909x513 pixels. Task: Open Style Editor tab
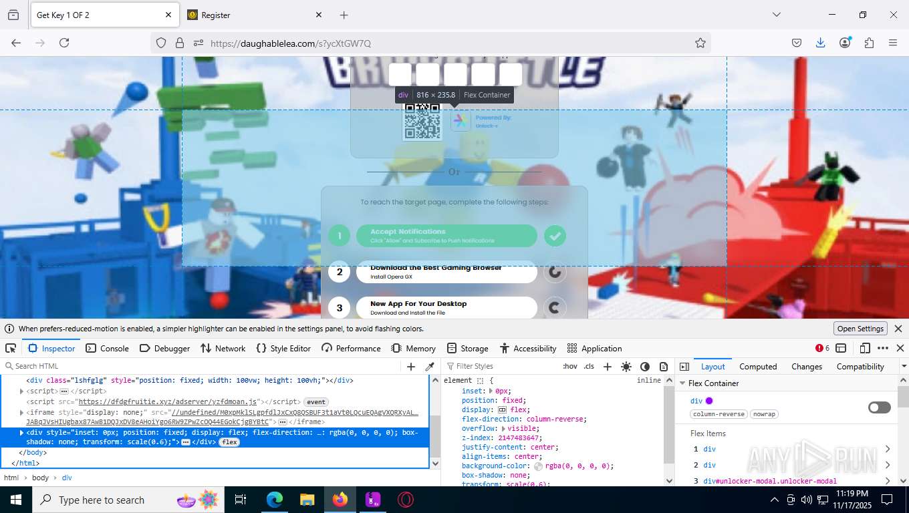pos(283,348)
